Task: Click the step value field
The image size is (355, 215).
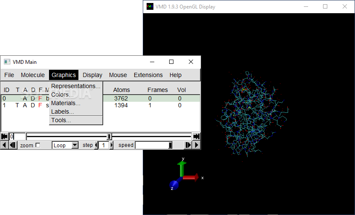Action: (104, 145)
